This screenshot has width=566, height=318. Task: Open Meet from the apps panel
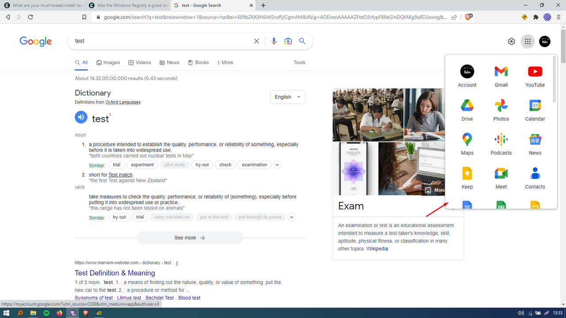pos(501,178)
